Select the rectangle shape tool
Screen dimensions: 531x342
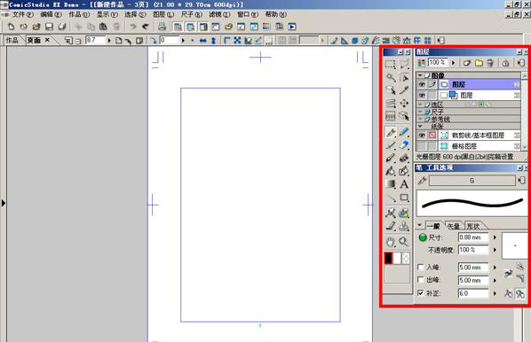tap(404, 198)
